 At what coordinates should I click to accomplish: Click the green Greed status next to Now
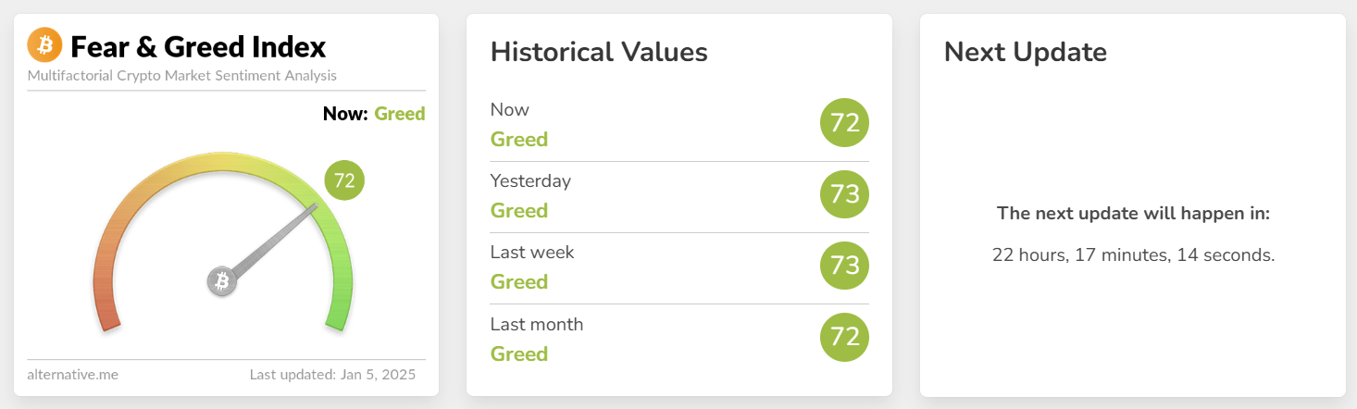[399, 114]
